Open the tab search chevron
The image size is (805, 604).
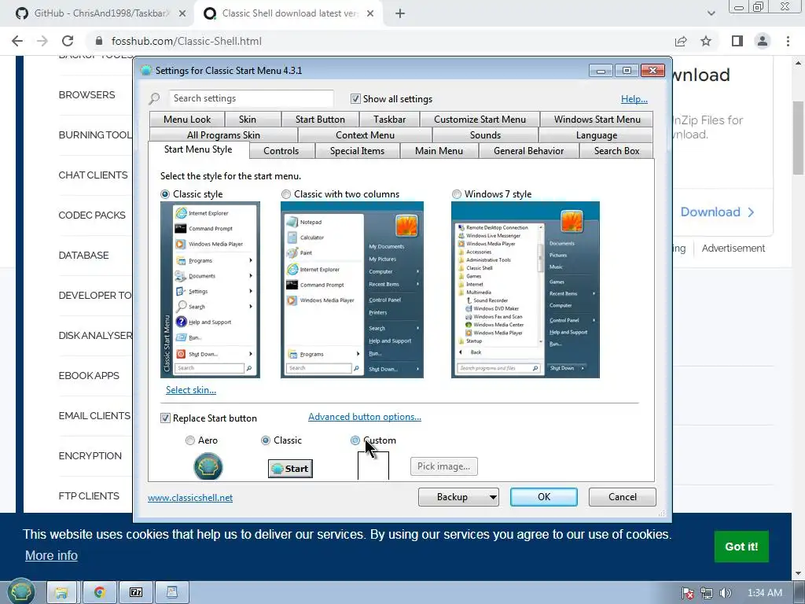tap(711, 13)
